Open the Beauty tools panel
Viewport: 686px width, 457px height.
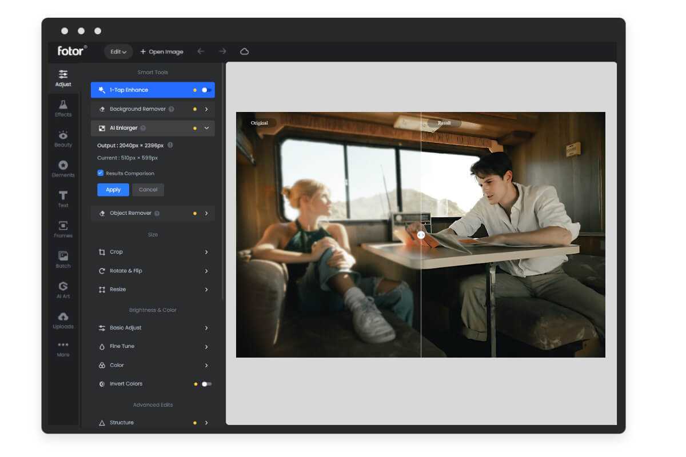pos(63,138)
